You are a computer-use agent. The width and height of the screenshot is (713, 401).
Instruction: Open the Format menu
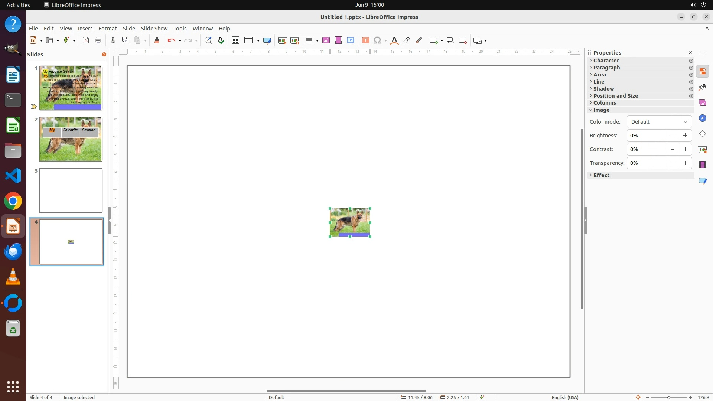107,29
